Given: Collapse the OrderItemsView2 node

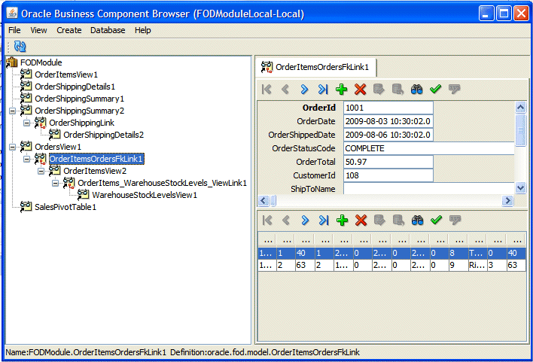Looking at the screenshot, I should click(x=41, y=171).
